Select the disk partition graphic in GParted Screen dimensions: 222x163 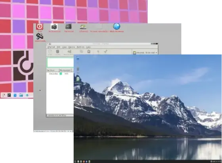point(60,62)
